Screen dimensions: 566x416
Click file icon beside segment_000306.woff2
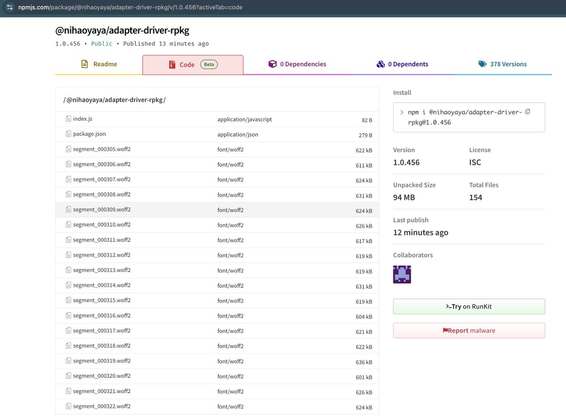click(68, 164)
